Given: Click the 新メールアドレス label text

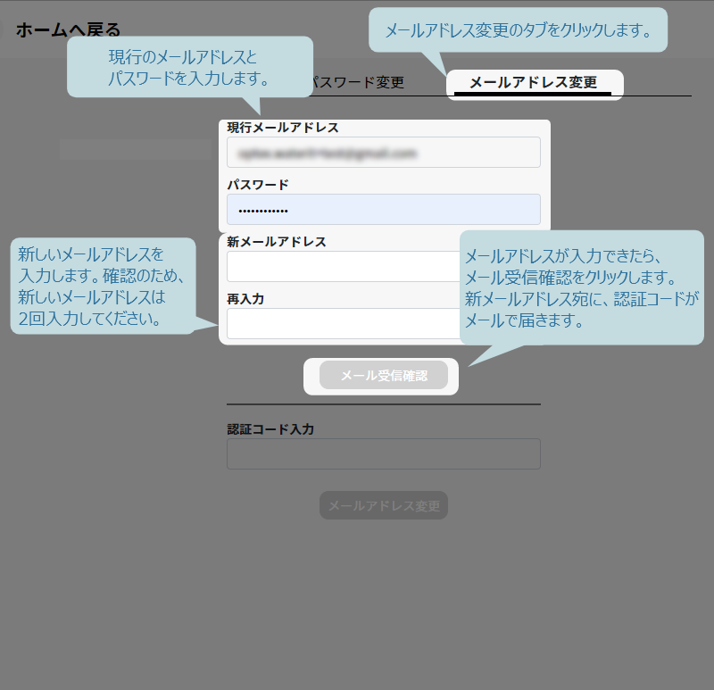Looking at the screenshot, I should pyautogui.click(x=277, y=242).
